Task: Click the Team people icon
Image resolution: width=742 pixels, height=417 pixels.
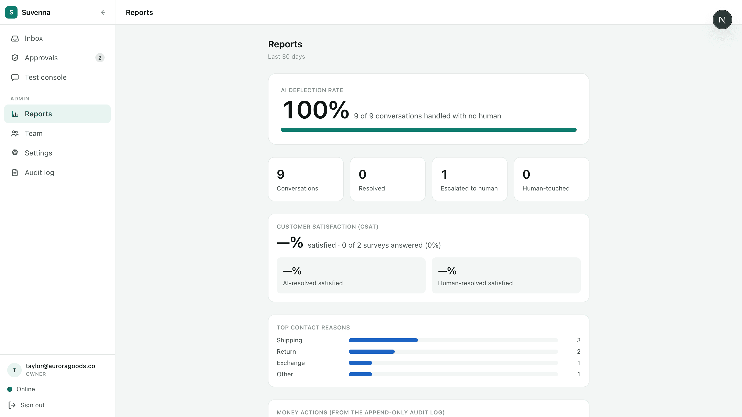Action: pyautogui.click(x=15, y=134)
